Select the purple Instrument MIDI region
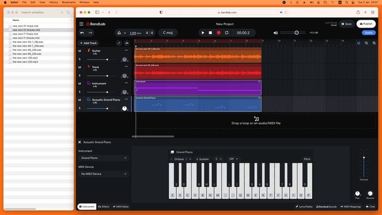382x215 pixels. click(x=198, y=88)
